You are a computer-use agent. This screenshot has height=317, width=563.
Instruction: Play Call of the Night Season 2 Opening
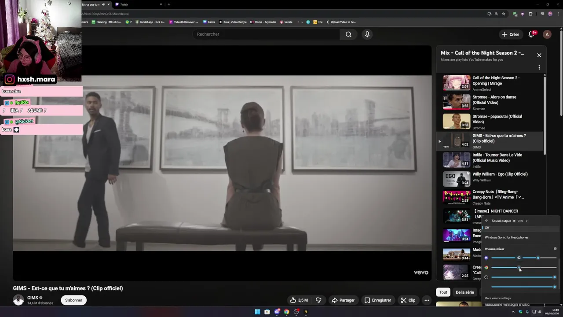(x=490, y=83)
